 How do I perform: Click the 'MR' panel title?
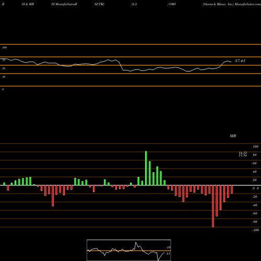(x=233, y=136)
